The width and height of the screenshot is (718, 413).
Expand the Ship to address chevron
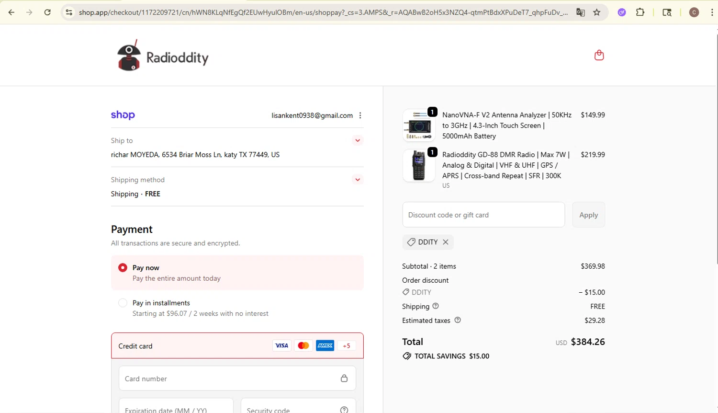[x=358, y=140]
